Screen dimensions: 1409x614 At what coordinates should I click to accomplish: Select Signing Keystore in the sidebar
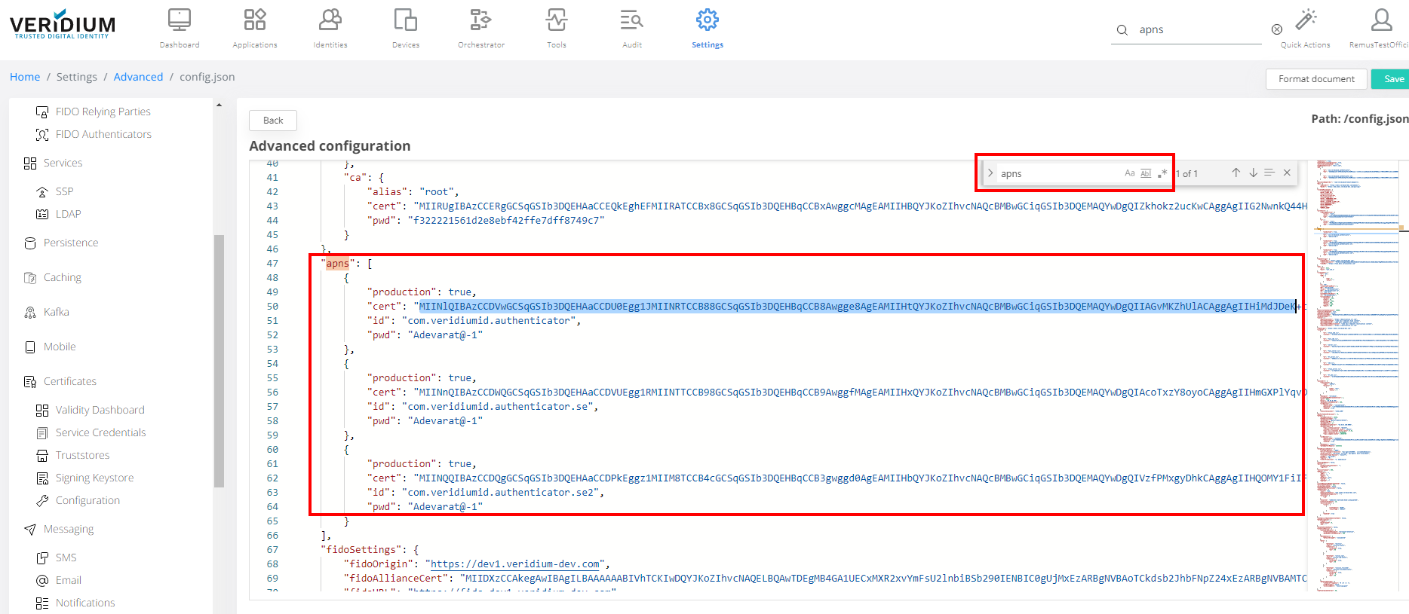(x=94, y=478)
